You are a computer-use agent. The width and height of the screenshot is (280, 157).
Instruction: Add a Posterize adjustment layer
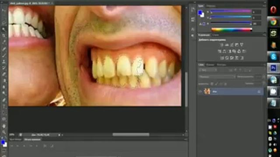tap(227, 58)
